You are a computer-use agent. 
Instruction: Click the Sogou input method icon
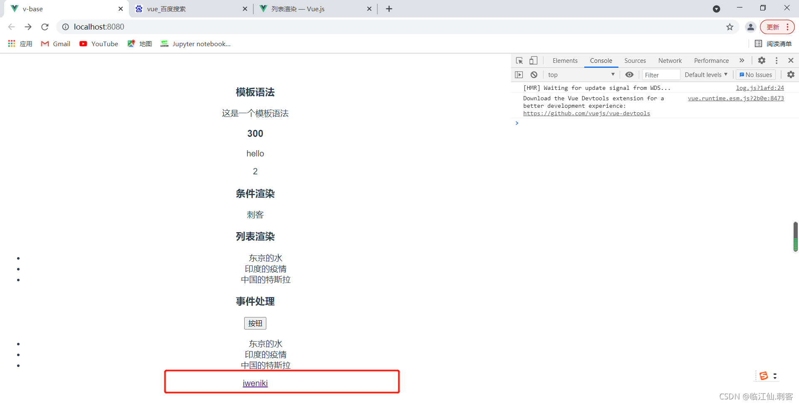pyautogui.click(x=764, y=376)
